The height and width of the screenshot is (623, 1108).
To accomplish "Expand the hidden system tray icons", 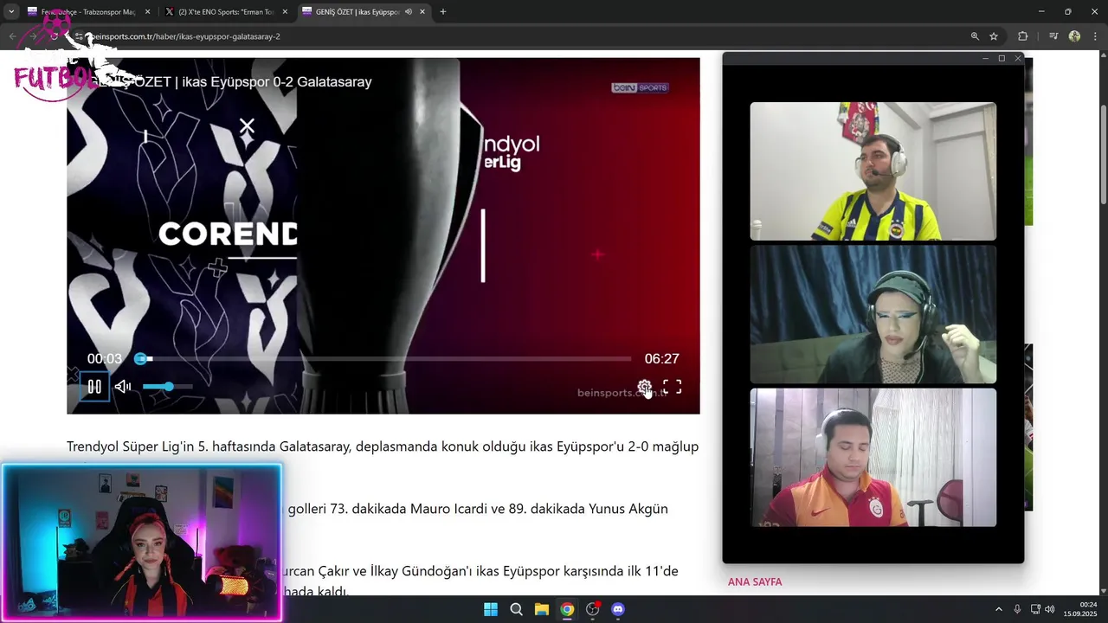I will [998, 609].
